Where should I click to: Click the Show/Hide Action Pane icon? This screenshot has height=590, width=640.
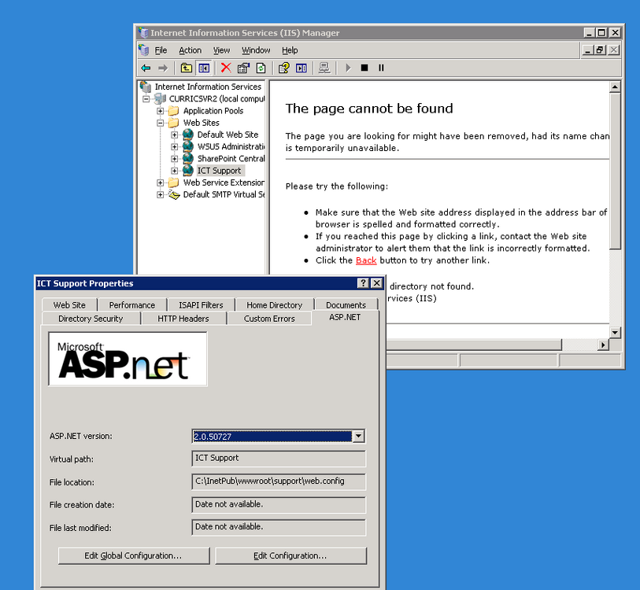pyautogui.click(x=302, y=68)
